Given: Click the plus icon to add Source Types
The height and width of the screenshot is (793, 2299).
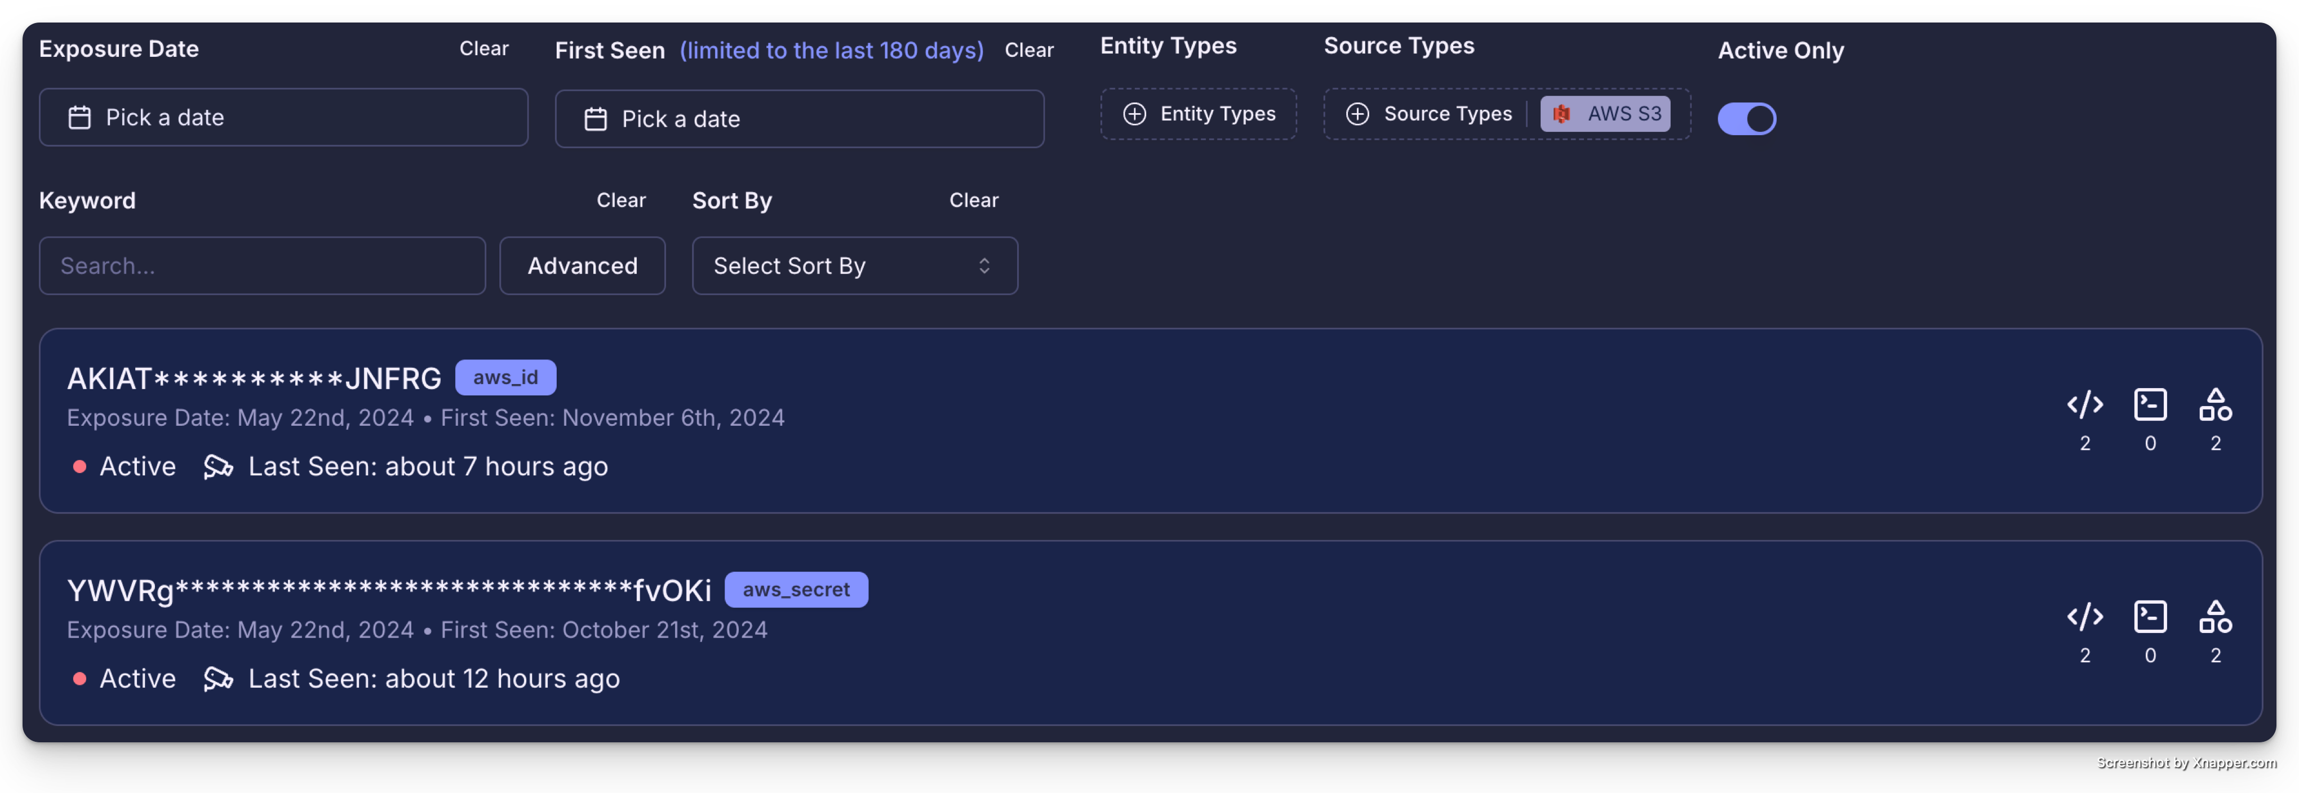Looking at the screenshot, I should tap(1357, 114).
